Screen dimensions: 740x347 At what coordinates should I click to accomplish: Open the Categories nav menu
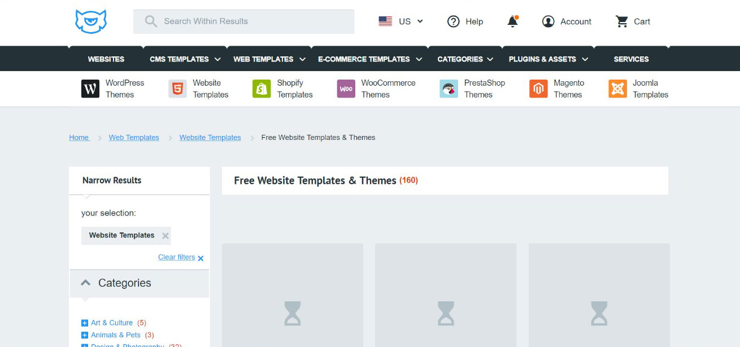point(465,59)
